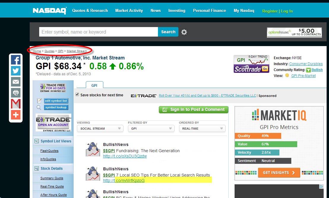Click the symbol lookup button
The height and width of the screenshot is (198, 329).
click(x=56, y=107)
